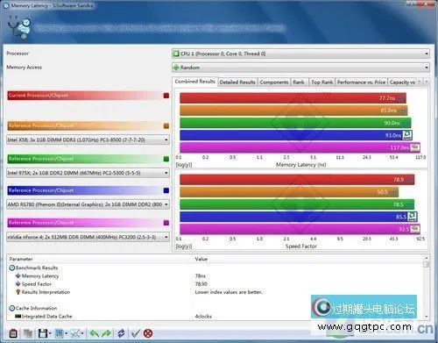Click the nVidia logo on 117.0ns latency bar
The width and height of the screenshot is (438, 343).
click(x=415, y=147)
